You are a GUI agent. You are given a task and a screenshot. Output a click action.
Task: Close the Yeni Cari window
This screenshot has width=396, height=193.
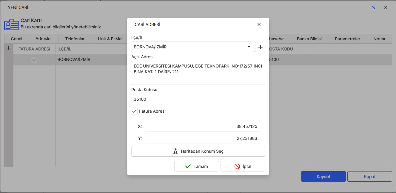pos(386,8)
